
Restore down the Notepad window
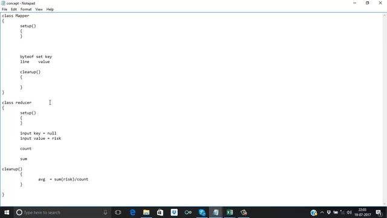(x=367, y=3)
